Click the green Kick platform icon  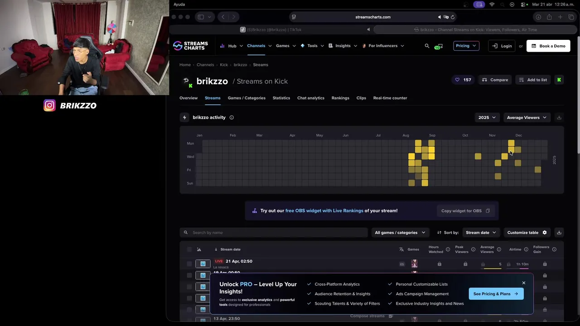coord(559,80)
